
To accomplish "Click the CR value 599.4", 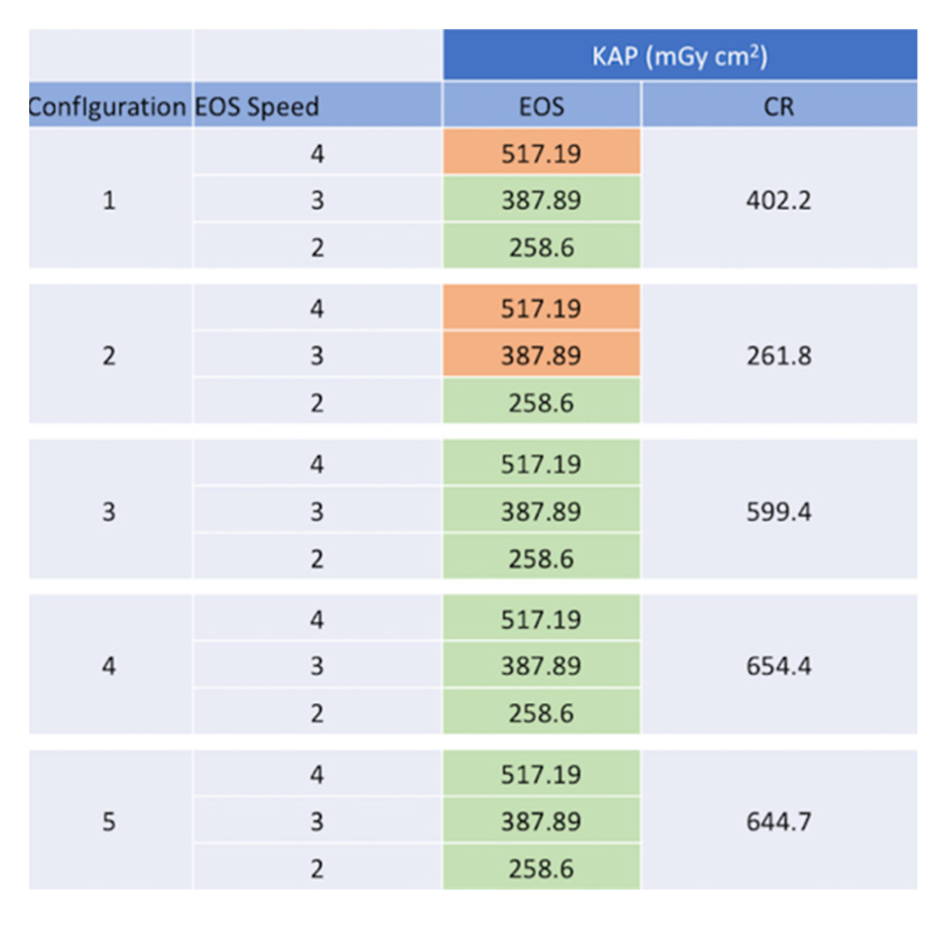I will [x=778, y=511].
